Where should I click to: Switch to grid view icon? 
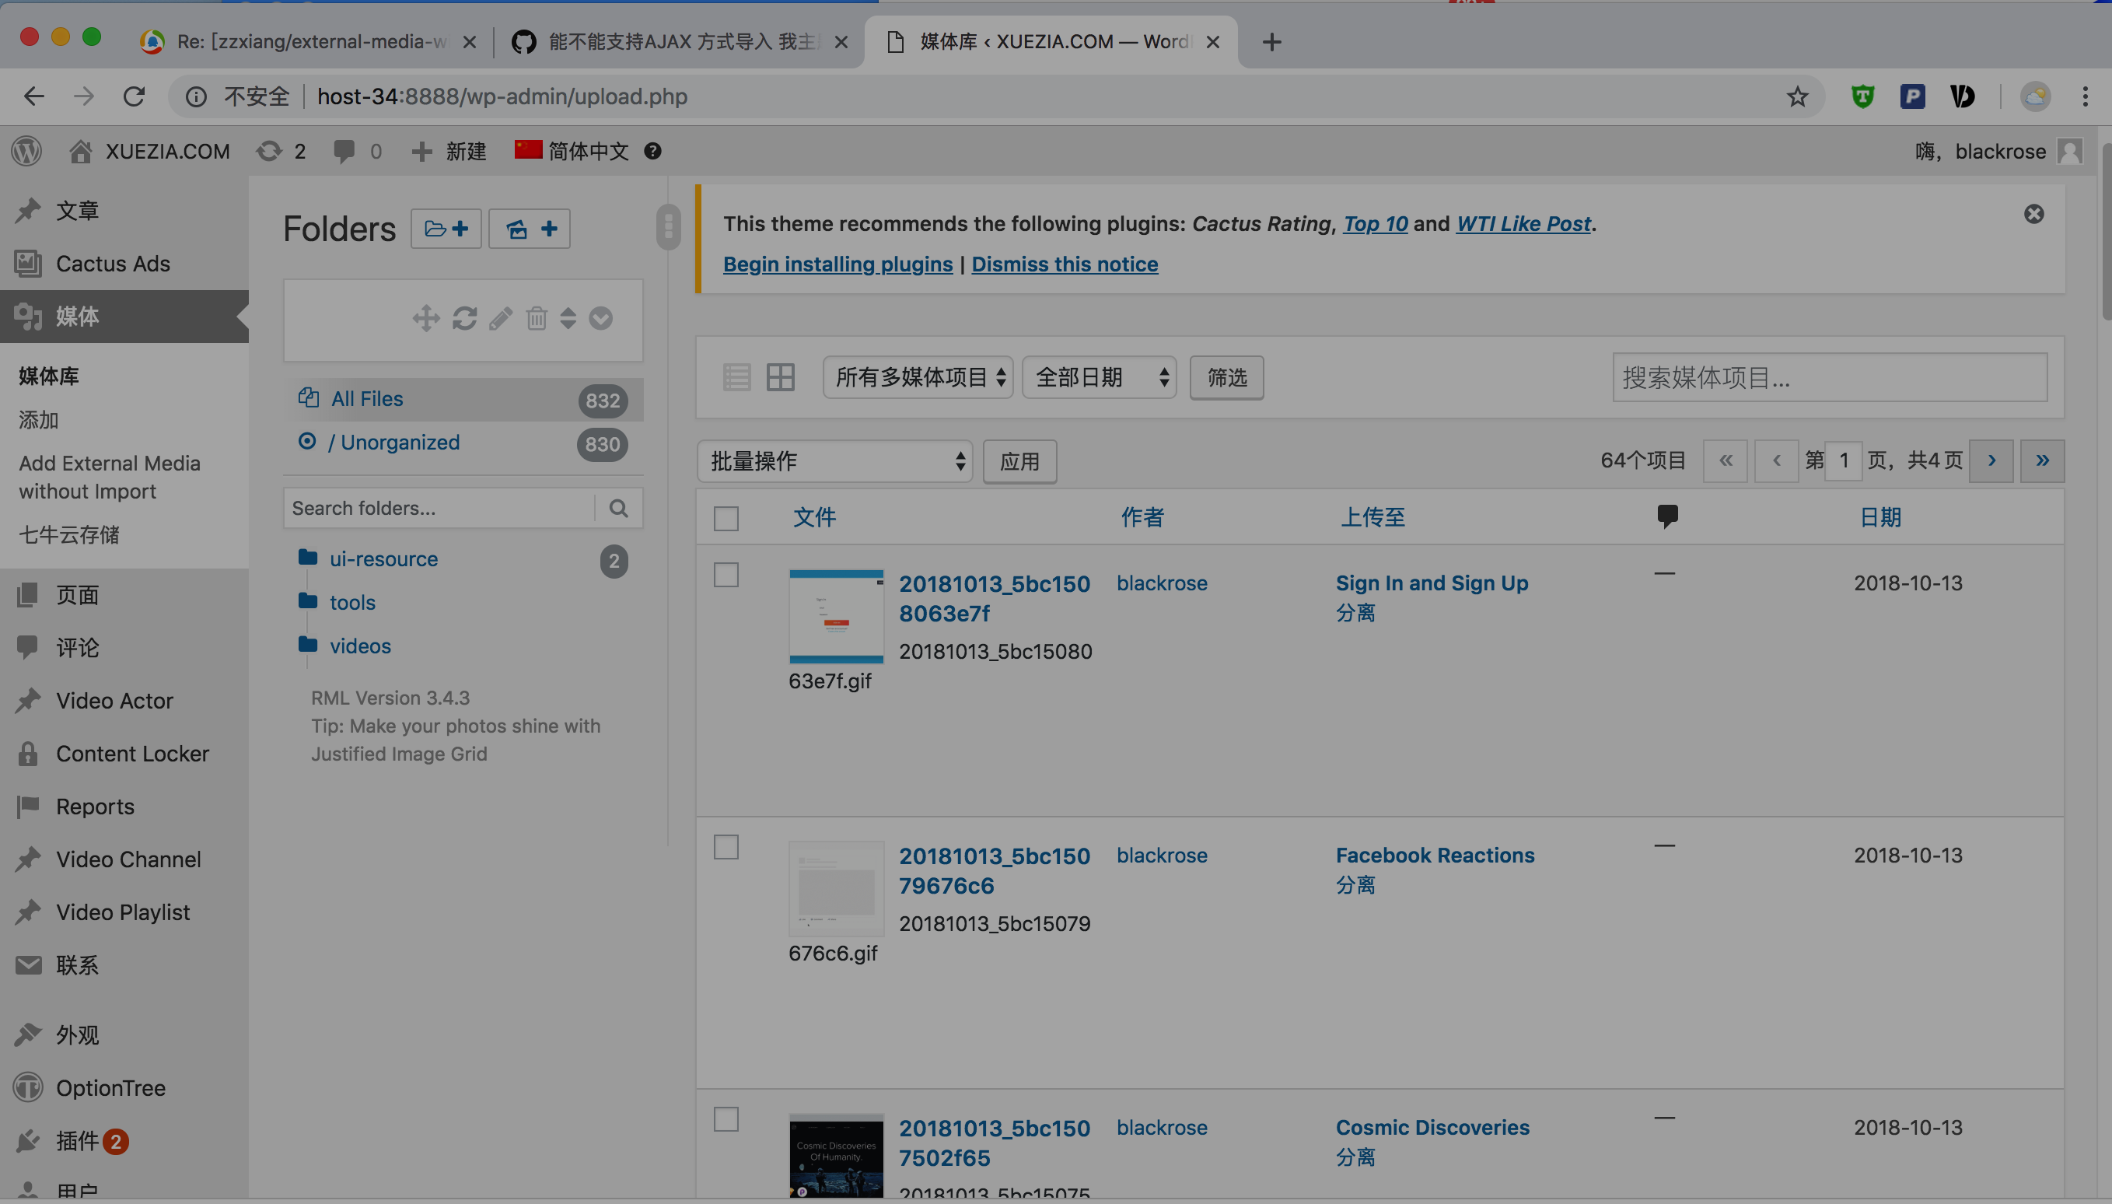click(x=779, y=378)
